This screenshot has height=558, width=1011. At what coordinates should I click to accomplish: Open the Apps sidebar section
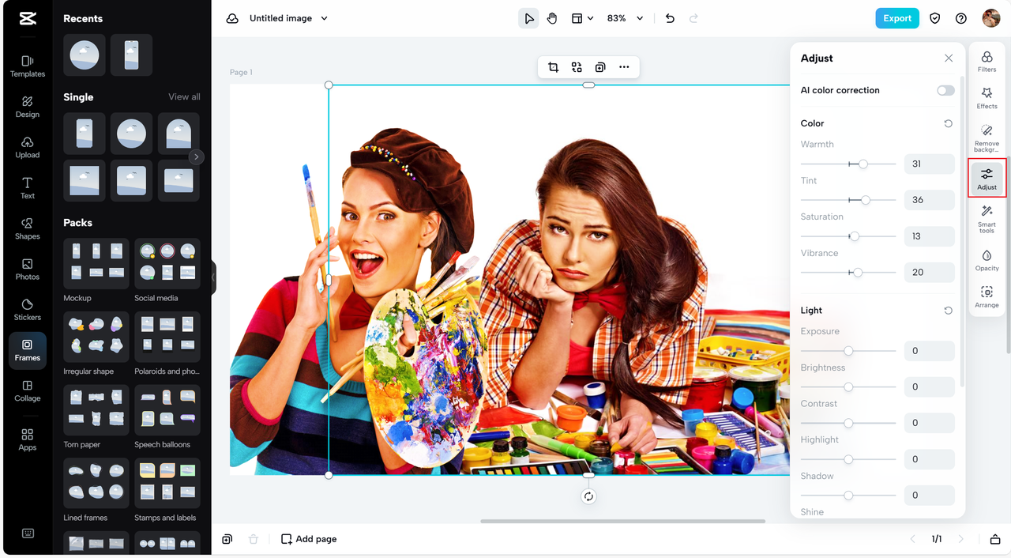(x=28, y=439)
